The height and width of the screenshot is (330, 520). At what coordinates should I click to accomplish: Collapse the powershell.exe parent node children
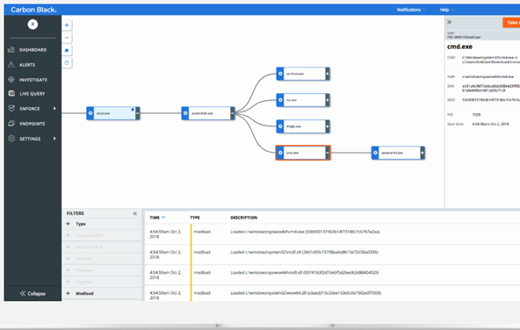click(x=233, y=113)
